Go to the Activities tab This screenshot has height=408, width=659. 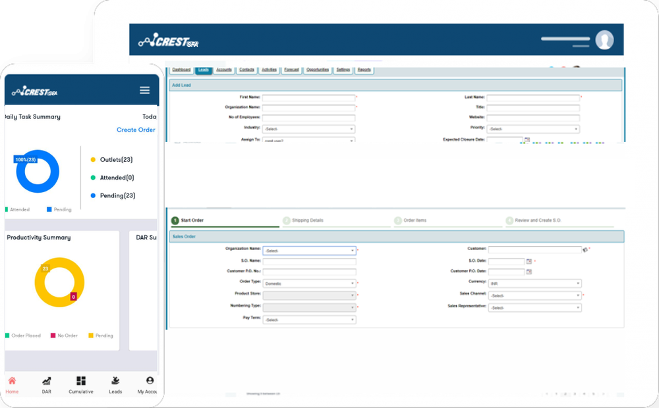tap(269, 70)
